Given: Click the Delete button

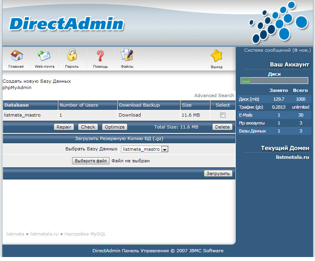Looking at the screenshot, I should (x=222, y=127).
